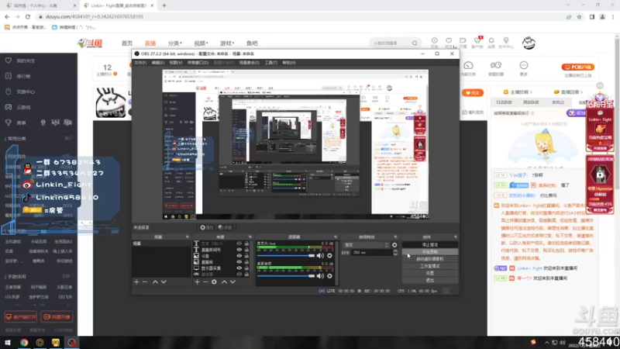Pop out the Audio Mixer dock
Screen dimensions: 620x349
(336, 237)
